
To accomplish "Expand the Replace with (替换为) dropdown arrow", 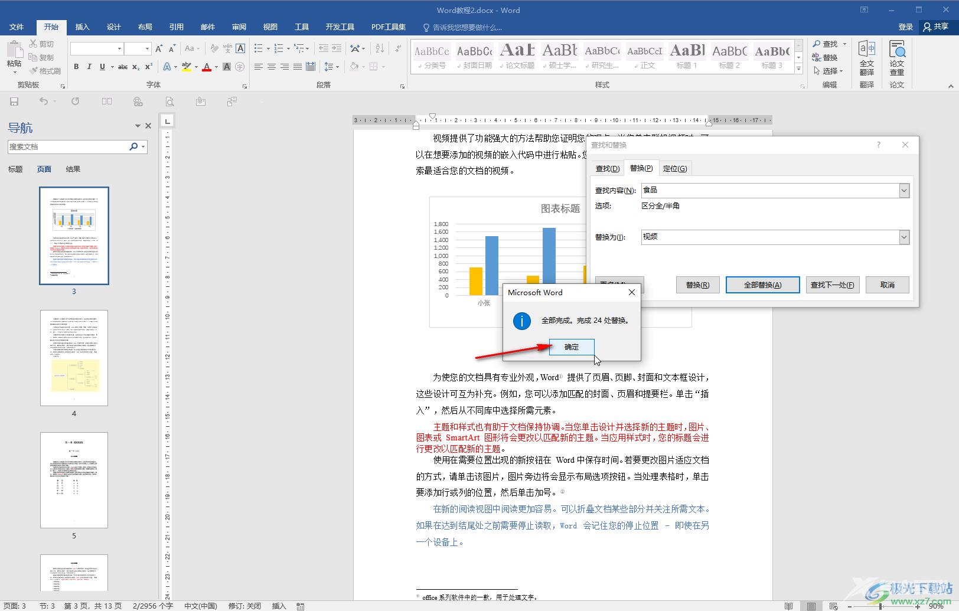I will pos(904,237).
